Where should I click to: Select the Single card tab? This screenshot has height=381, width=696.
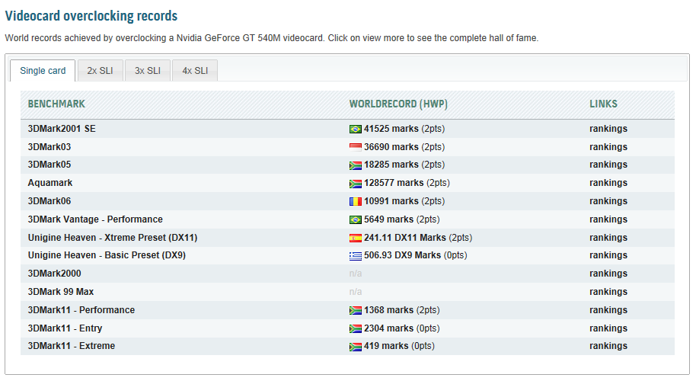pos(43,71)
